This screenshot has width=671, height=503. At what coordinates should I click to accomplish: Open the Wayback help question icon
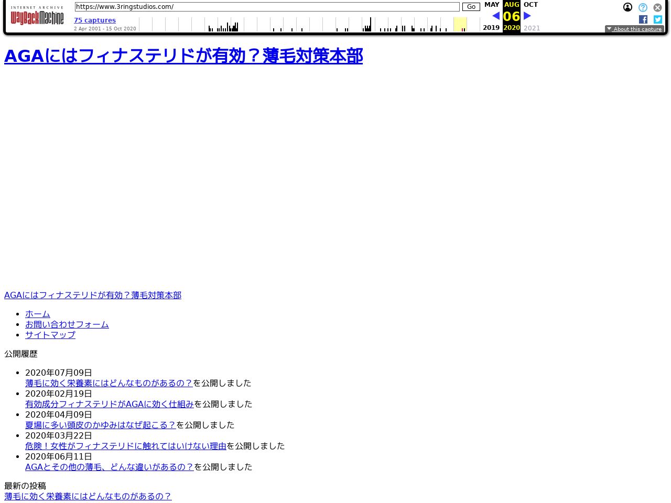point(643,7)
